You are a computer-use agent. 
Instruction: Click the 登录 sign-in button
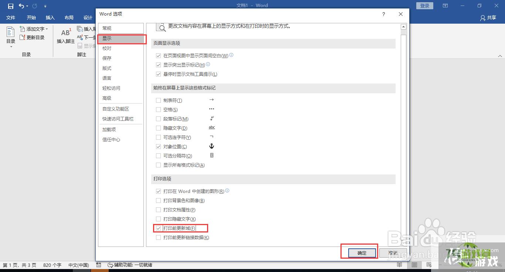(425, 6)
